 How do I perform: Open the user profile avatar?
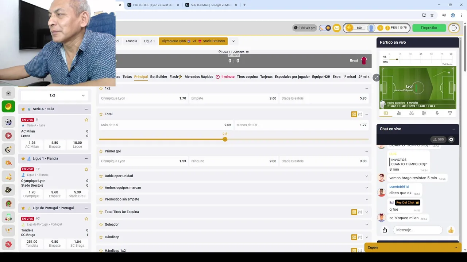pos(371,28)
